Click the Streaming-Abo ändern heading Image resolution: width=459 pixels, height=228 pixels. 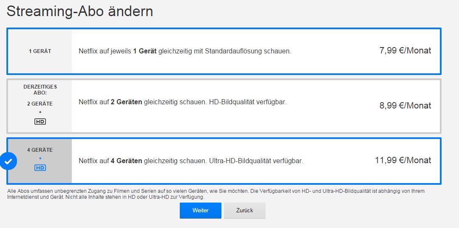(x=80, y=11)
